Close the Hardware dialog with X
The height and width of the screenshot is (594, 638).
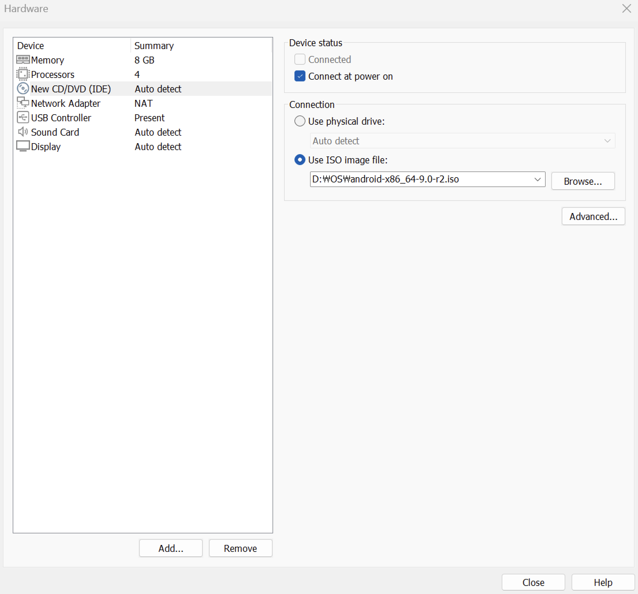tap(626, 9)
